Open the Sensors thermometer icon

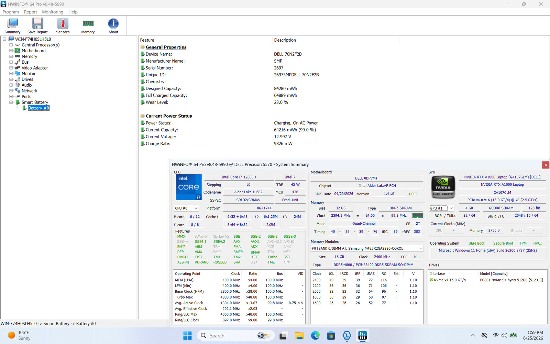click(63, 26)
